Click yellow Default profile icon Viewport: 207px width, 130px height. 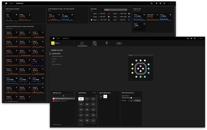click(53, 43)
